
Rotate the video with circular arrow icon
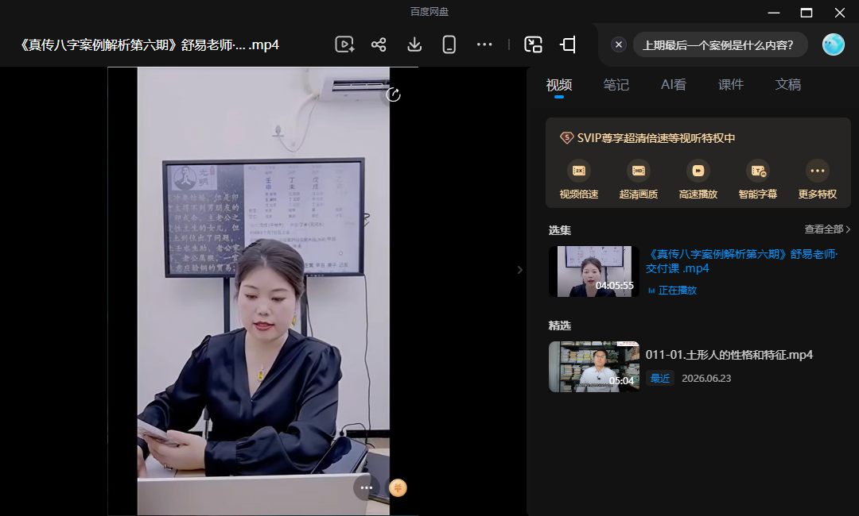pos(394,94)
